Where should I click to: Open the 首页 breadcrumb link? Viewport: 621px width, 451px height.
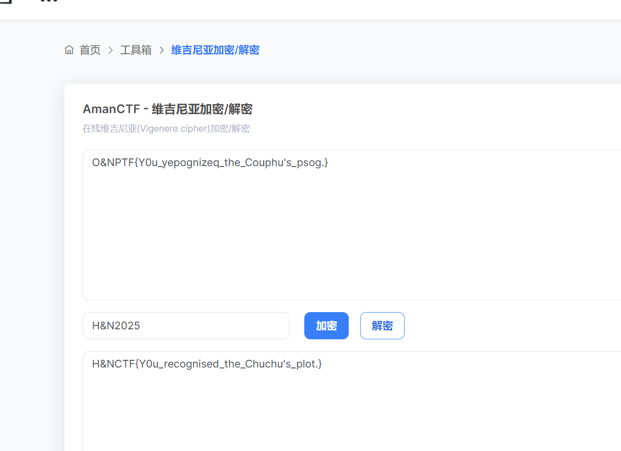pyautogui.click(x=90, y=50)
